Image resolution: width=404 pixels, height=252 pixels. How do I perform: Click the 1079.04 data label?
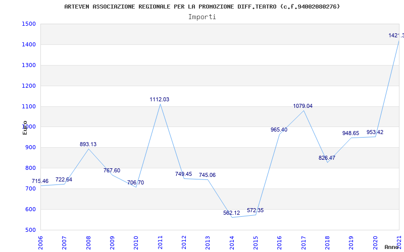coord(302,106)
